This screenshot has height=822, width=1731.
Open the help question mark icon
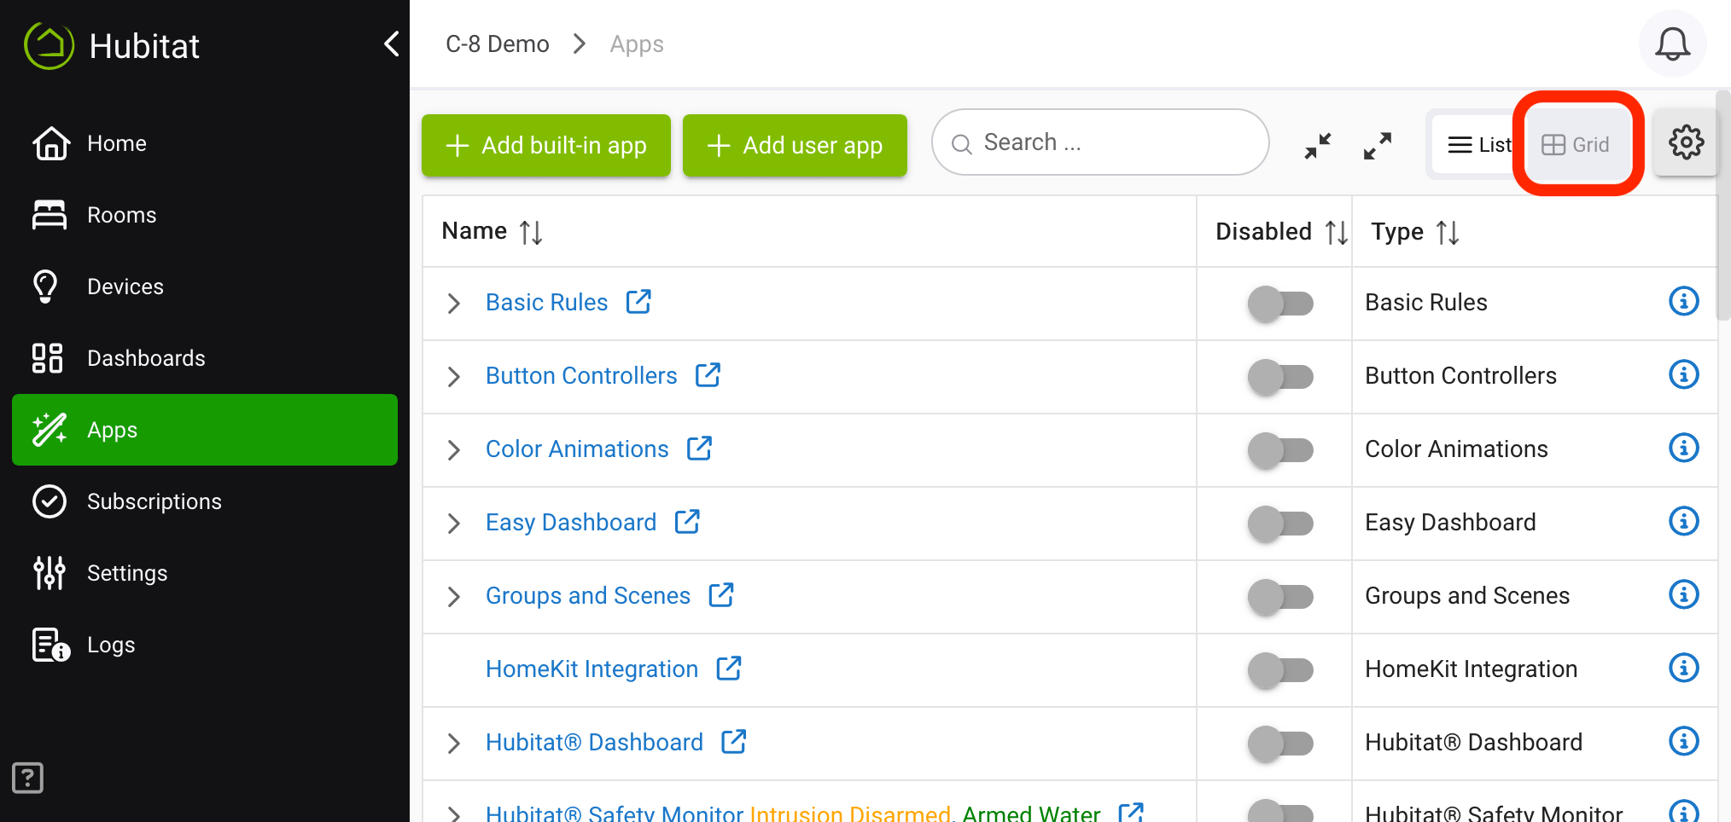27,778
